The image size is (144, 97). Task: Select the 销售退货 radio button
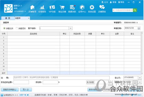tap(17, 28)
